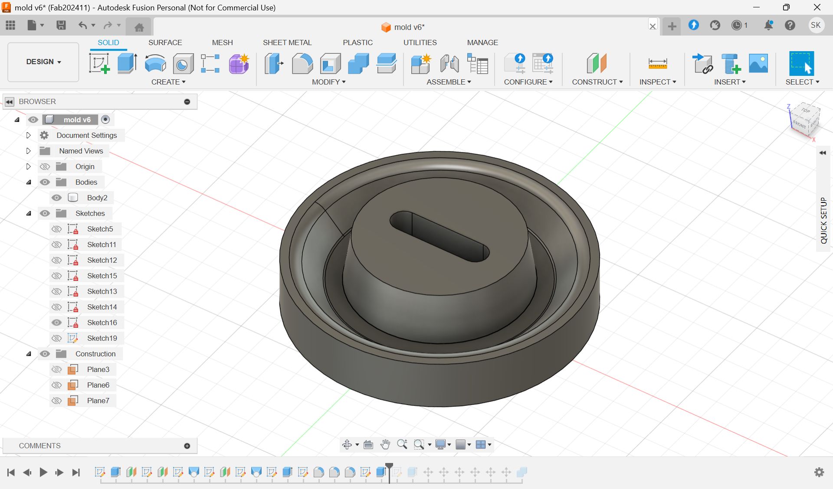
Task: Click the ViewCube FRONT face
Action: pyautogui.click(x=799, y=124)
